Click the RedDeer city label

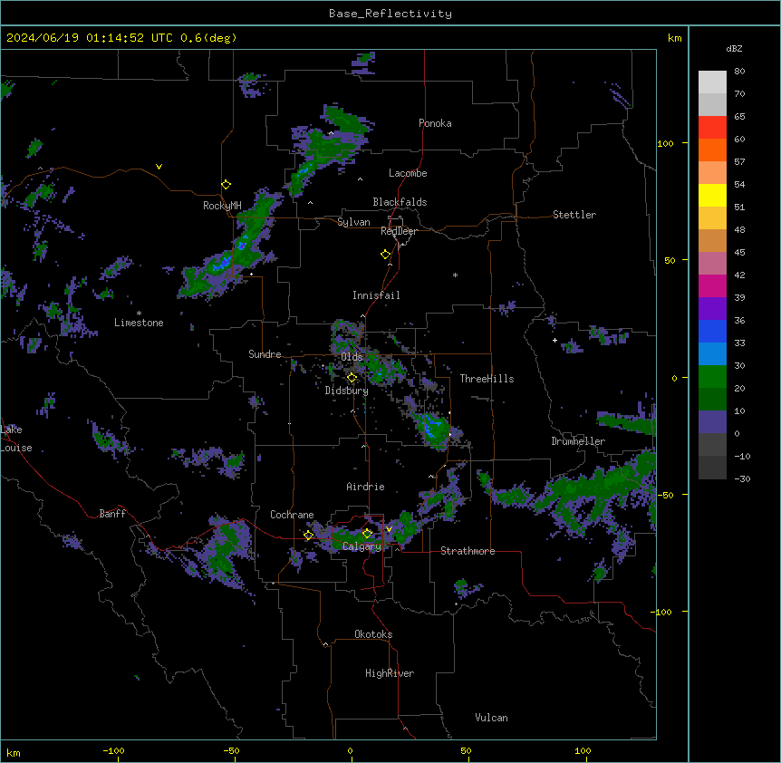[x=399, y=231]
